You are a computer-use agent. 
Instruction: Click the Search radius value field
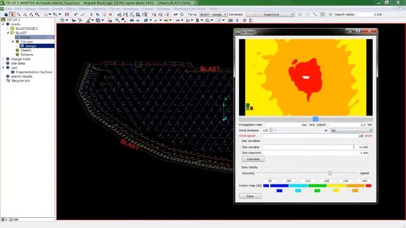click(370, 15)
